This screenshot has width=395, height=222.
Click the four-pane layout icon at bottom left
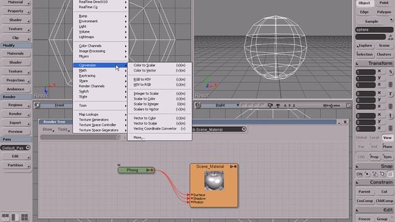(x=25, y=217)
